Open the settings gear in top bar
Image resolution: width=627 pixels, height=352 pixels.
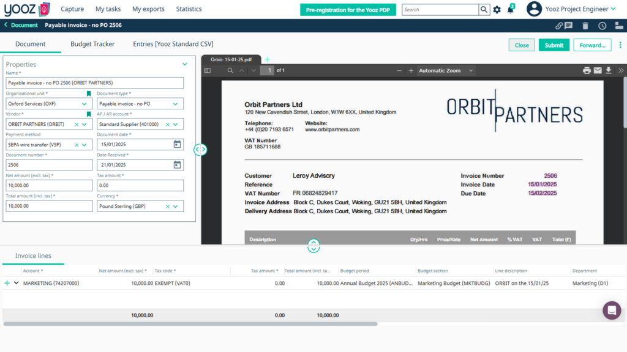(497, 10)
